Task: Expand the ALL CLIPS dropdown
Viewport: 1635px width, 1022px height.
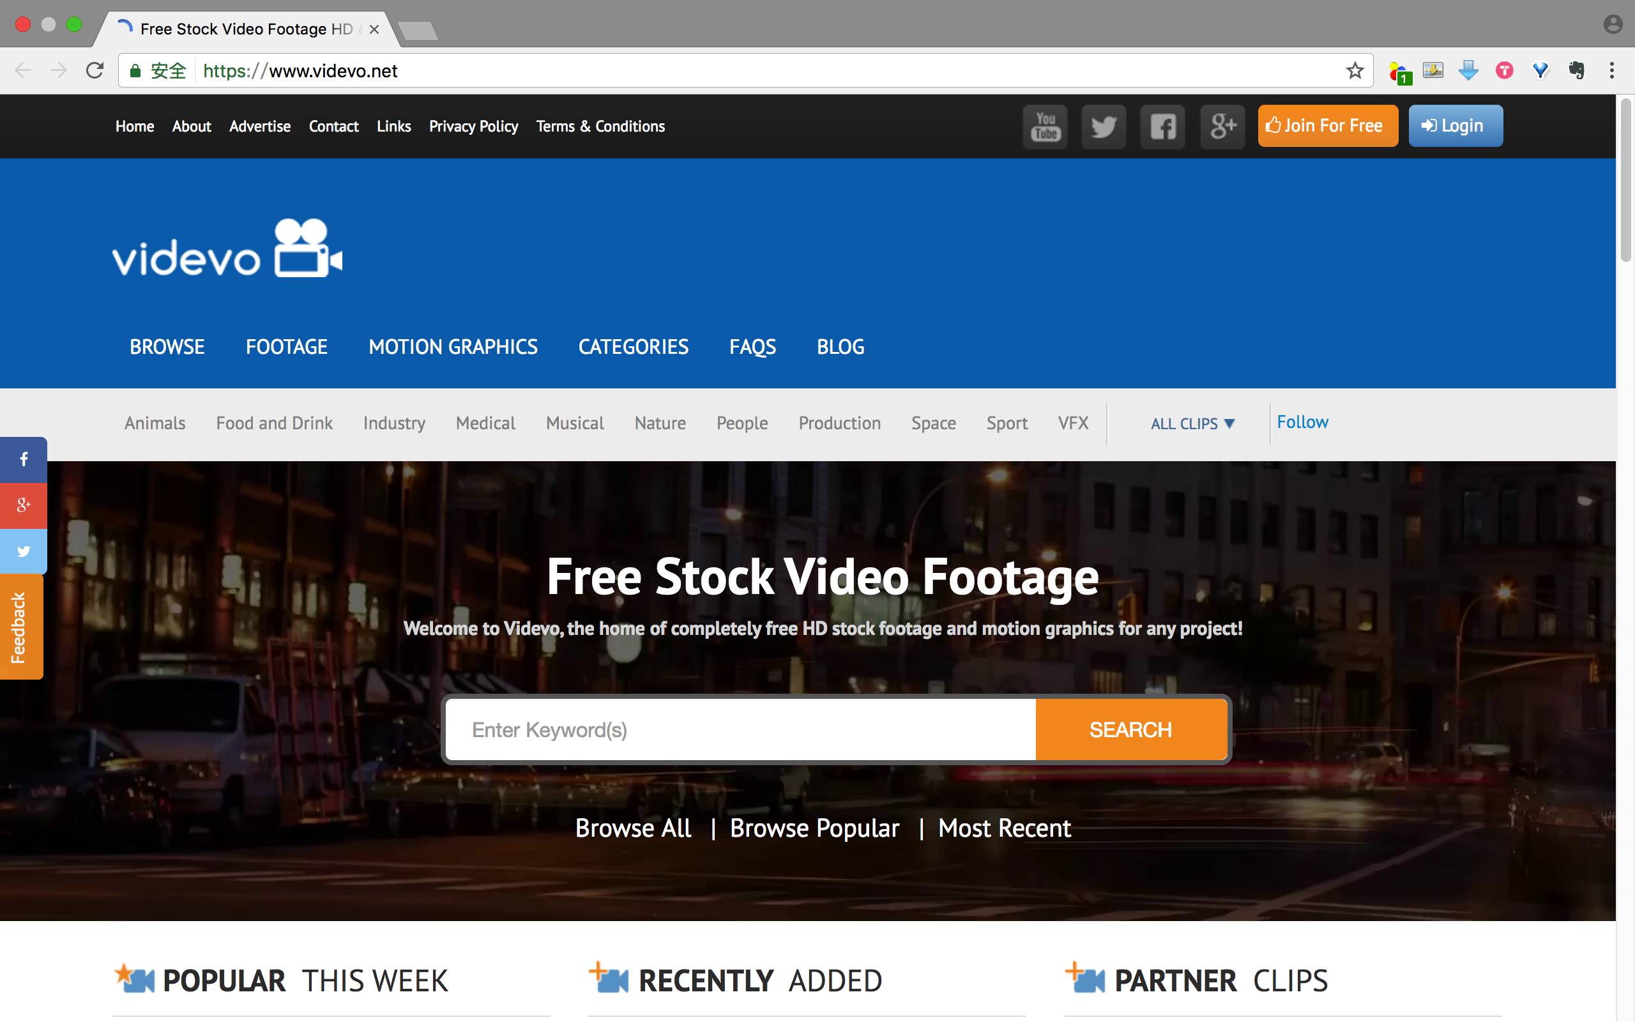Action: tap(1192, 423)
